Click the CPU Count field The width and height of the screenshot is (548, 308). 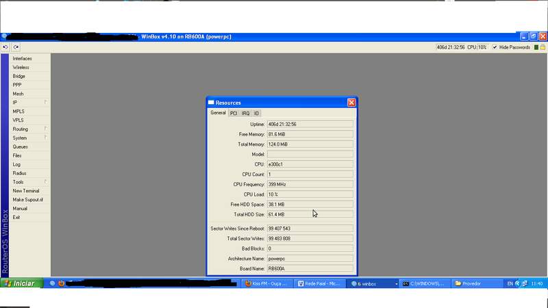[x=310, y=175]
